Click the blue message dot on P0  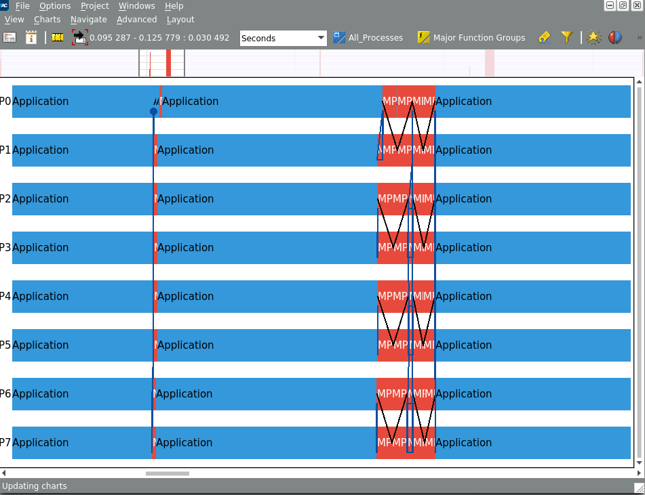click(154, 111)
